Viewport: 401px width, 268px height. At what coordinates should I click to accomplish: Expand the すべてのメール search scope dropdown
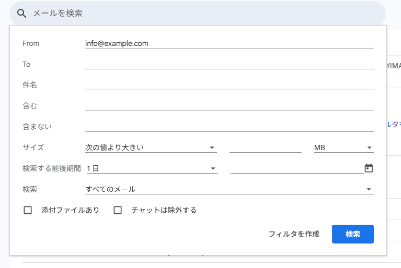tap(229, 189)
